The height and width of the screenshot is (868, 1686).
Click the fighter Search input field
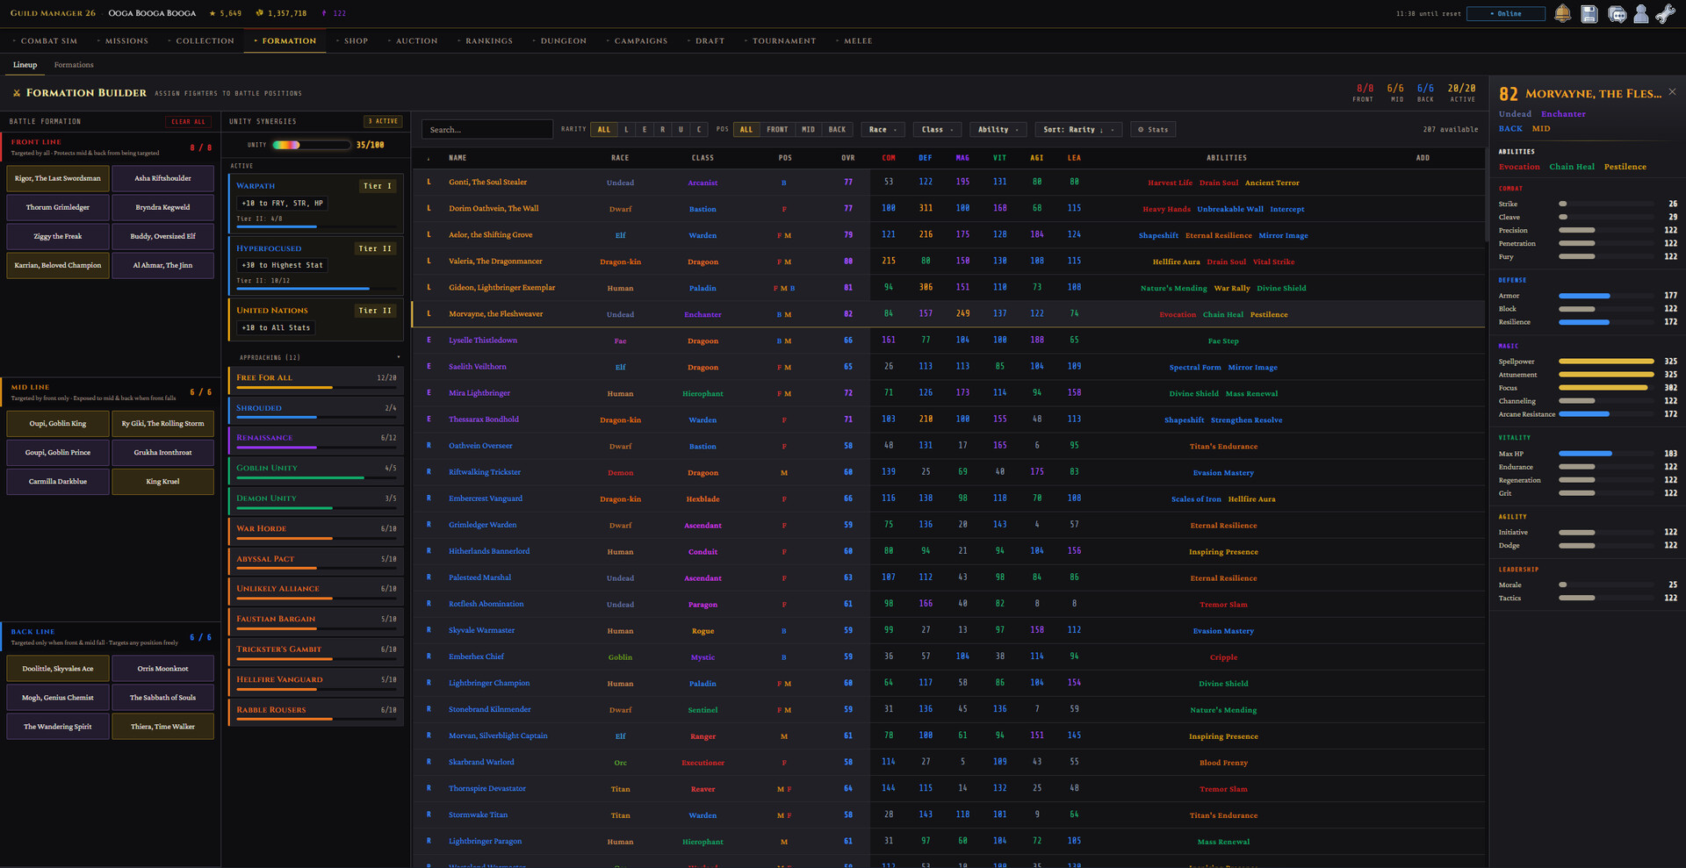coord(487,130)
